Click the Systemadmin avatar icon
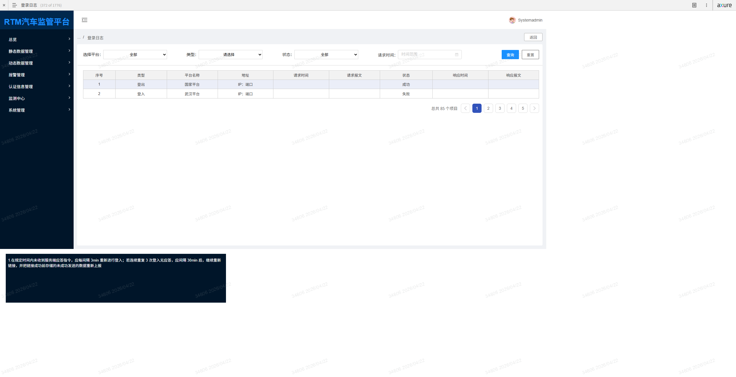The height and width of the screenshot is (377, 736). tap(512, 20)
